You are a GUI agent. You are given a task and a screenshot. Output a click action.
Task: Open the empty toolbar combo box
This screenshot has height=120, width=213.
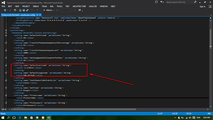pos(66,10)
